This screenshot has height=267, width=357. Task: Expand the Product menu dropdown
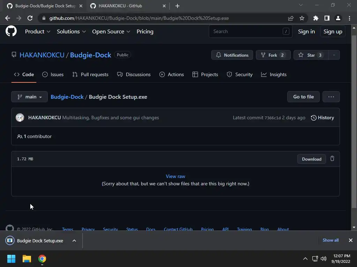(x=38, y=32)
